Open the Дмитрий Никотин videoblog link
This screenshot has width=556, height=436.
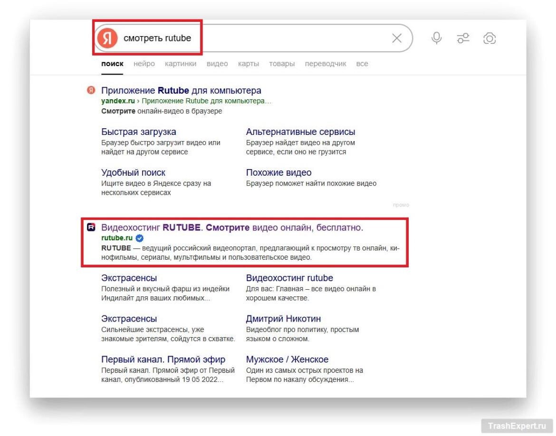pos(283,318)
